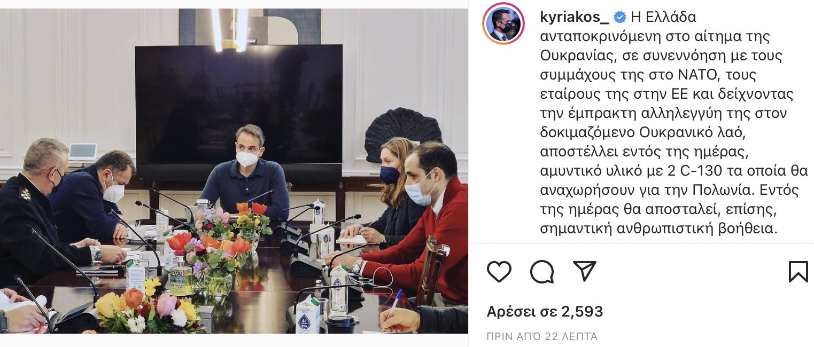The height and width of the screenshot is (347, 814).
Task: Save the post with the bookmark icon
Action: pyautogui.click(x=799, y=272)
